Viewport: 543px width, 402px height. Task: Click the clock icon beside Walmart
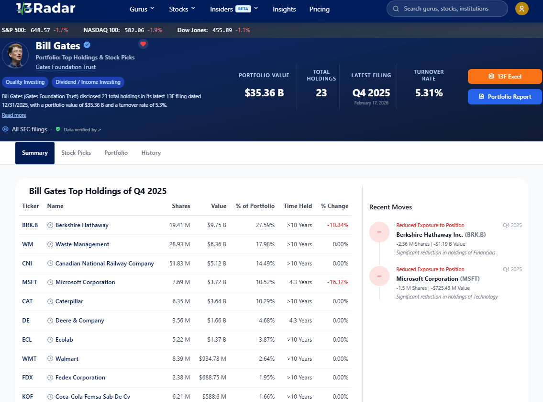[50, 359]
